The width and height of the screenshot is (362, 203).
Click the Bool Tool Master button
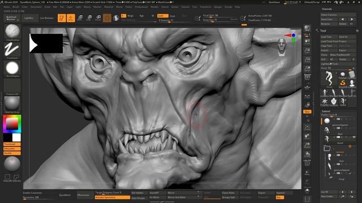[x=11, y=18]
